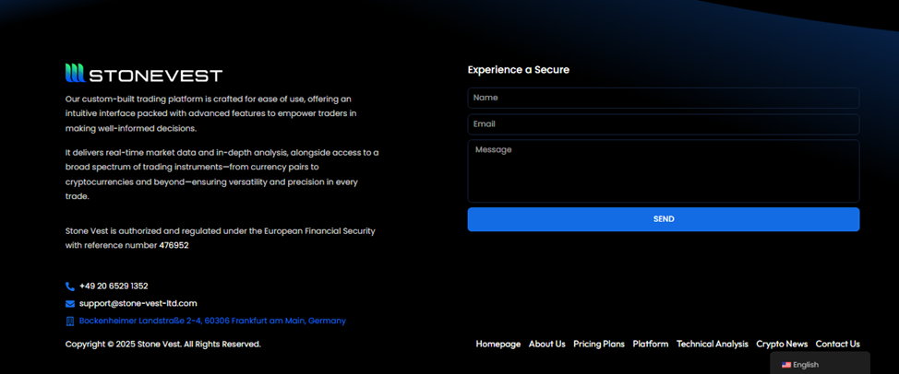Image resolution: width=899 pixels, height=374 pixels.
Task: Submit the form with SEND button
Action: [x=664, y=219]
